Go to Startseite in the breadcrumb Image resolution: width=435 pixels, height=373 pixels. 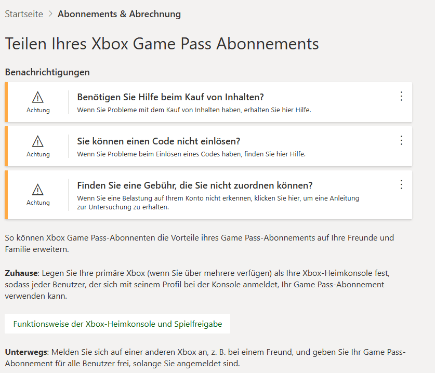(x=24, y=14)
